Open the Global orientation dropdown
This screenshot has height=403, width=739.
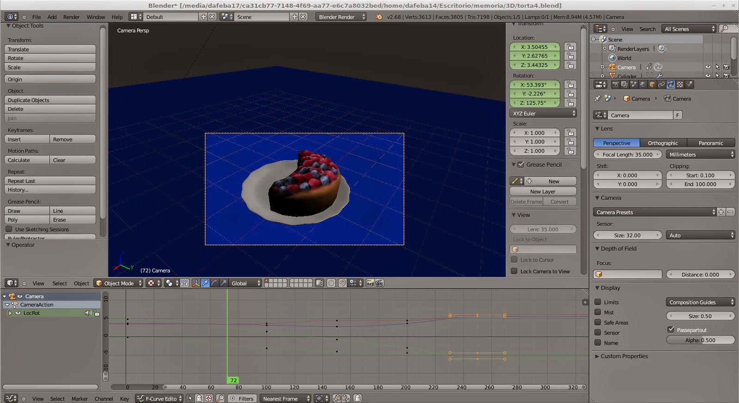click(246, 283)
